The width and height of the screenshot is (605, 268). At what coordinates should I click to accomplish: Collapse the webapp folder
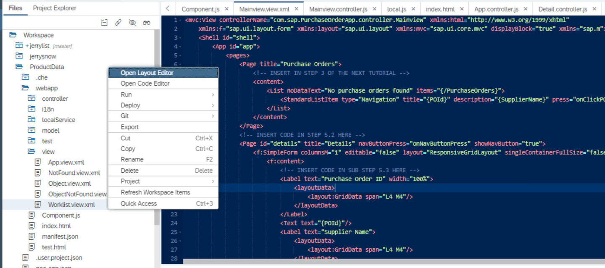tap(26, 88)
